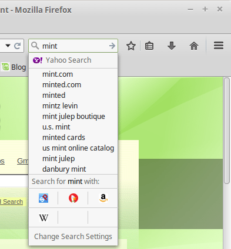Select suggestion mint julep boutique
Viewport: 231px width, 249px height.
pos(73,117)
